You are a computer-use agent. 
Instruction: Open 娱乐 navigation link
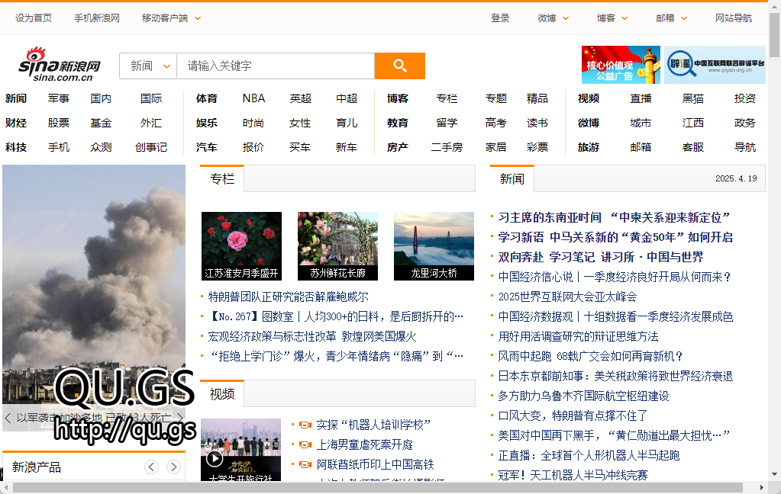(x=207, y=123)
